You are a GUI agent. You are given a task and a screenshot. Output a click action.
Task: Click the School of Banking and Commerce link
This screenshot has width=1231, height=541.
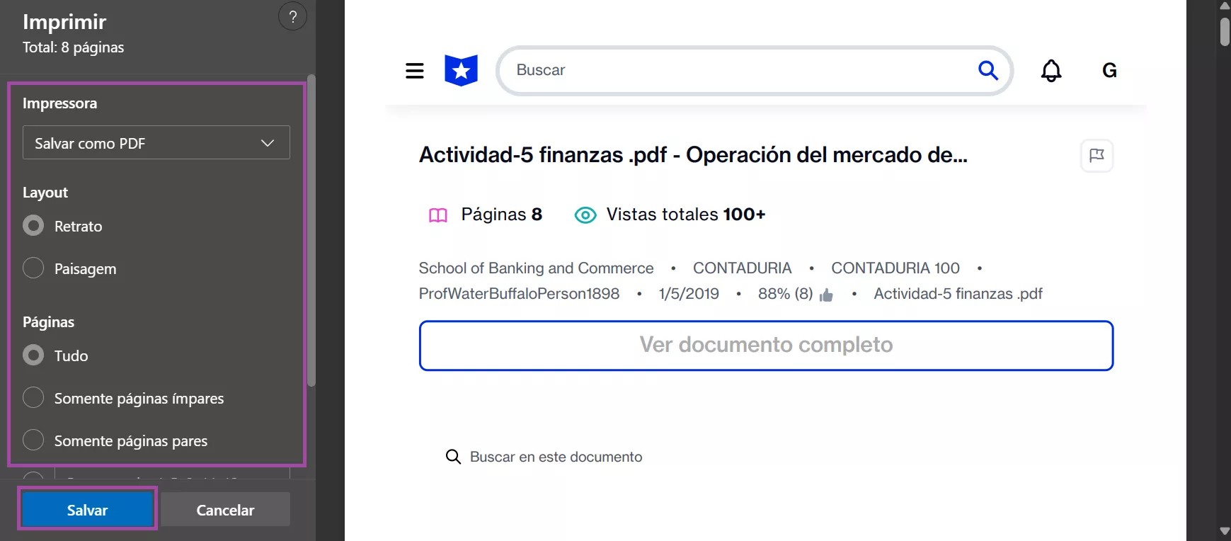pyautogui.click(x=536, y=268)
